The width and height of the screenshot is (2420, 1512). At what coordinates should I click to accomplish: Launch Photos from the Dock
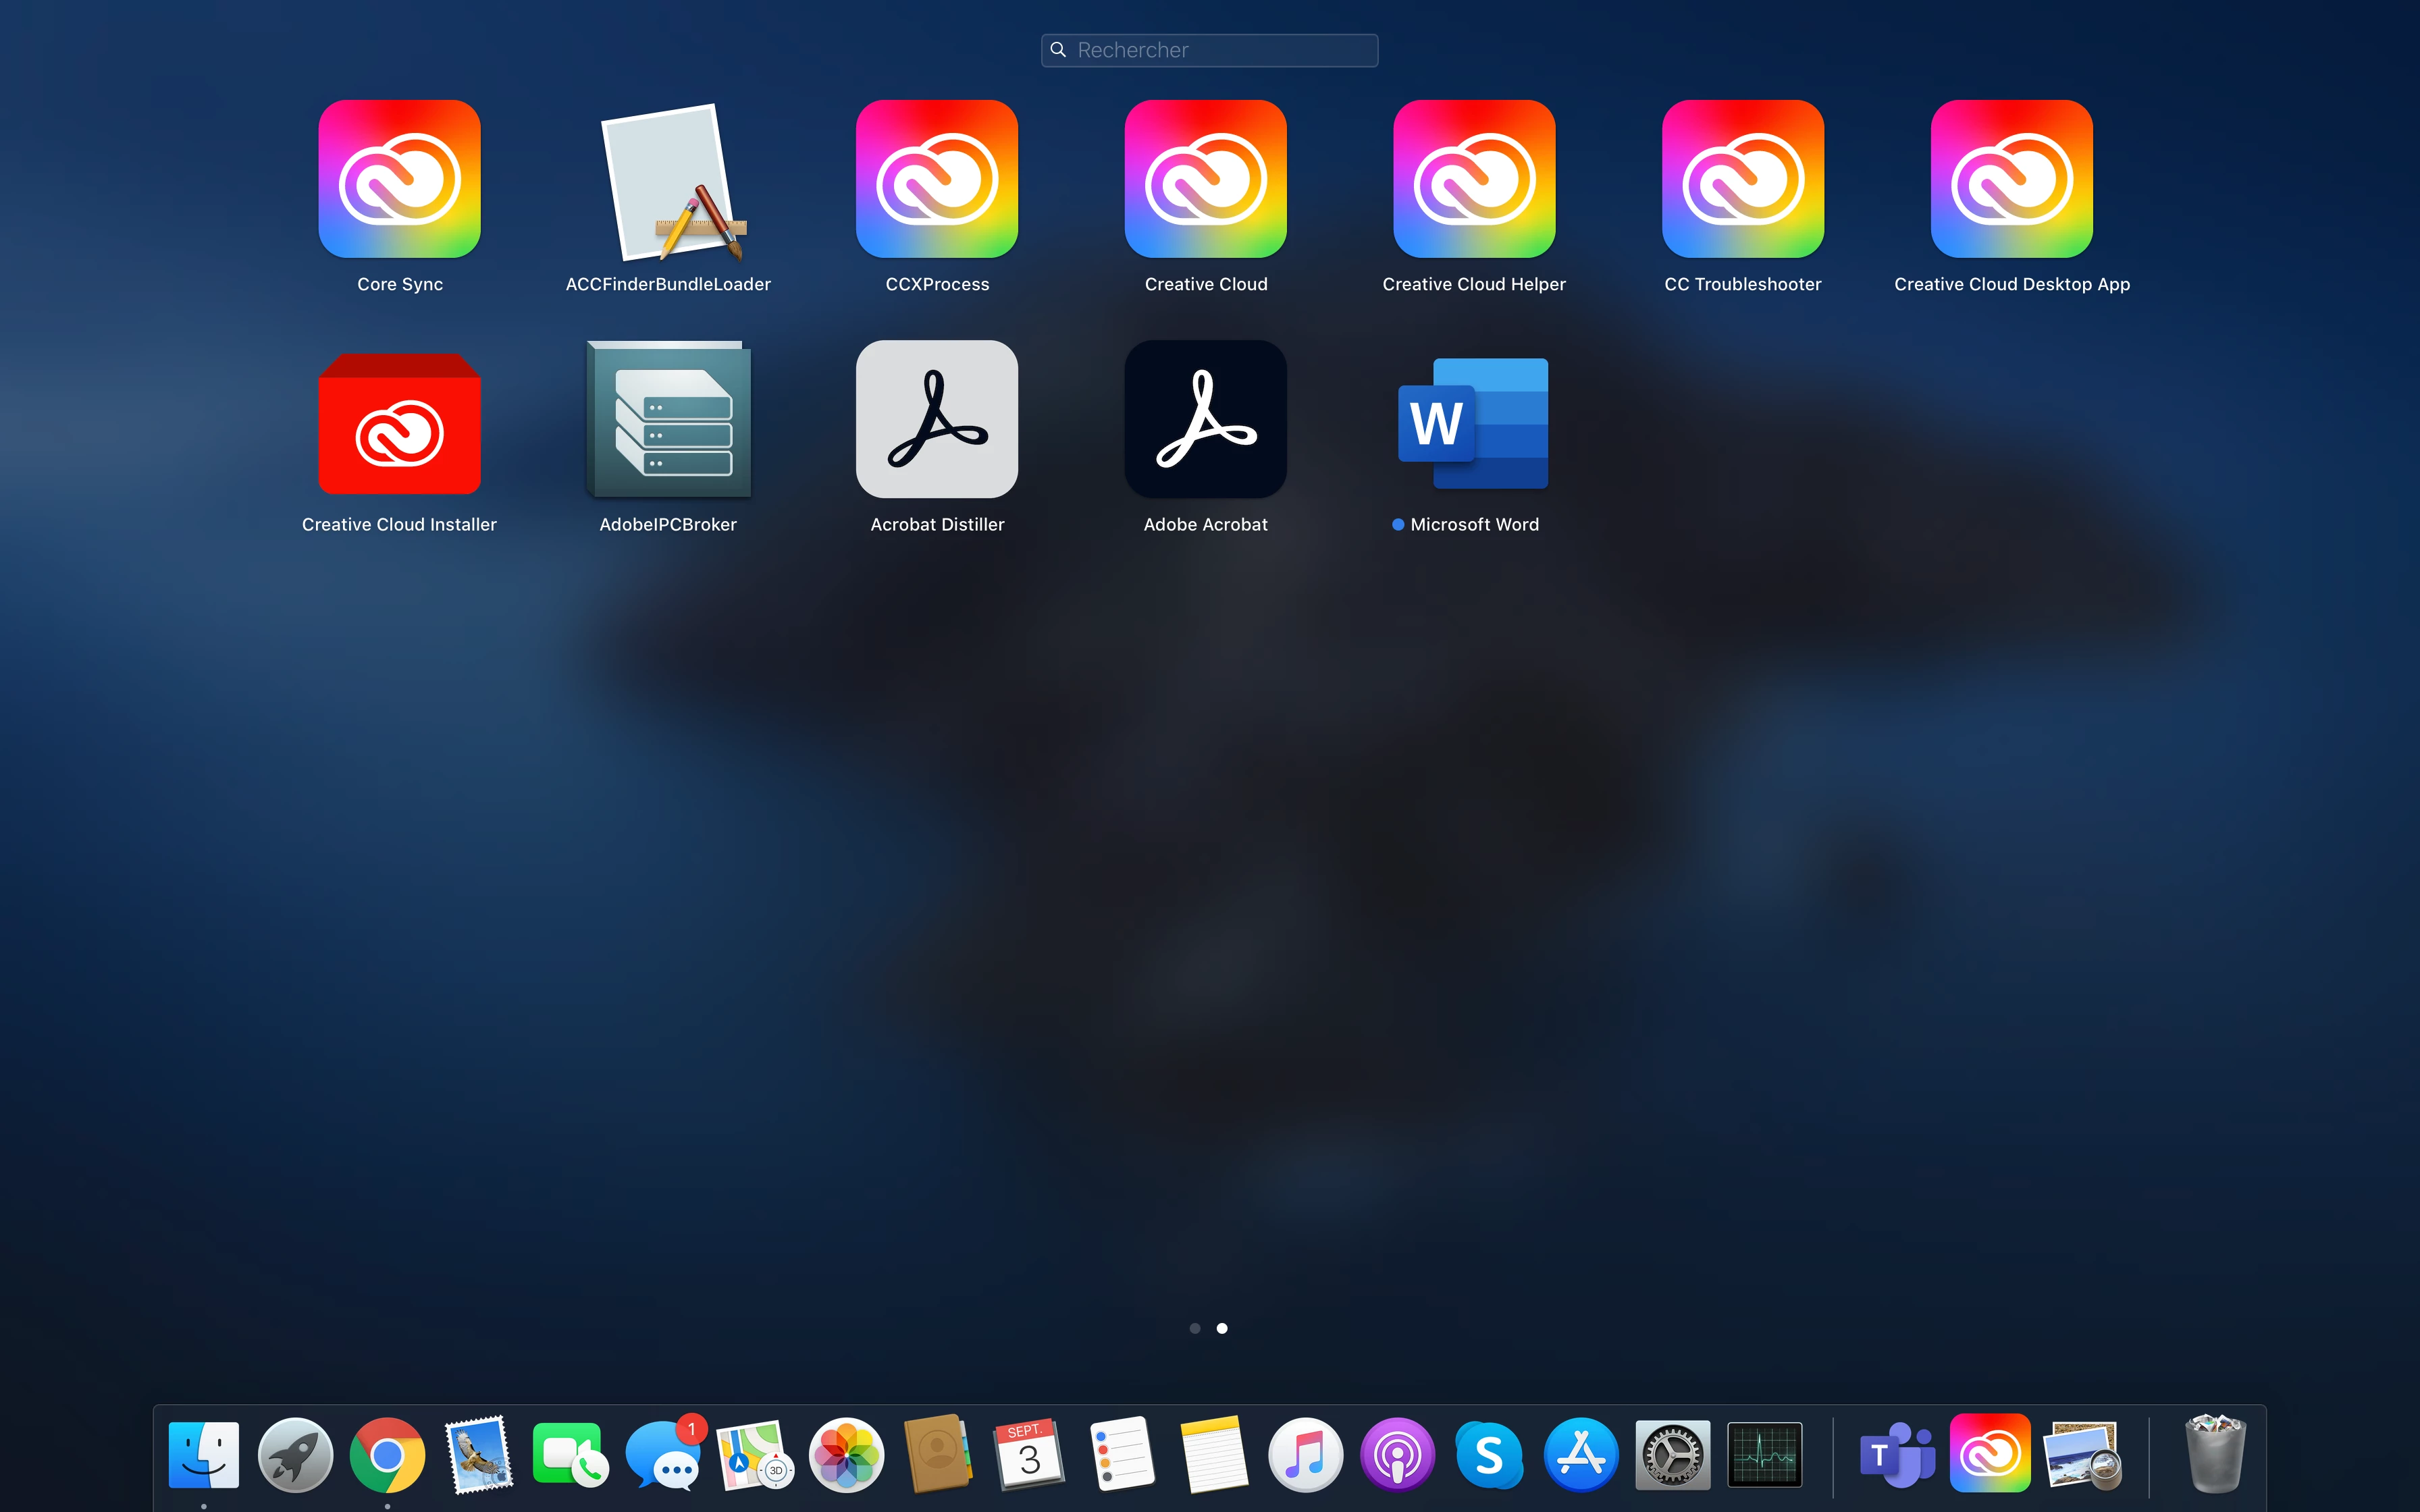[846, 1454]
